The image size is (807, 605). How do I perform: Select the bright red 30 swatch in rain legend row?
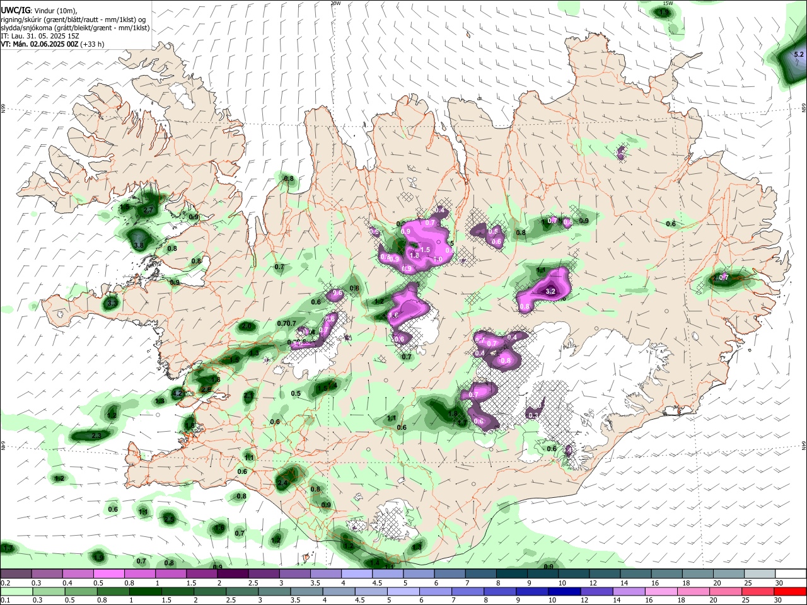point(790,591)
